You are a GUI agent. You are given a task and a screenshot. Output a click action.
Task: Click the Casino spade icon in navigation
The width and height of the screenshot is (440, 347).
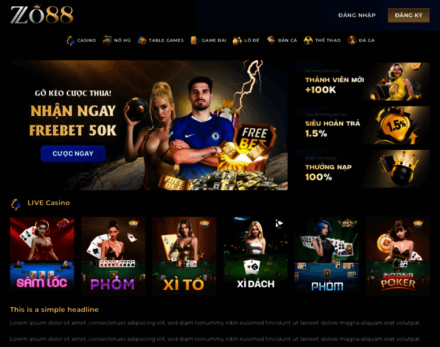71,40
